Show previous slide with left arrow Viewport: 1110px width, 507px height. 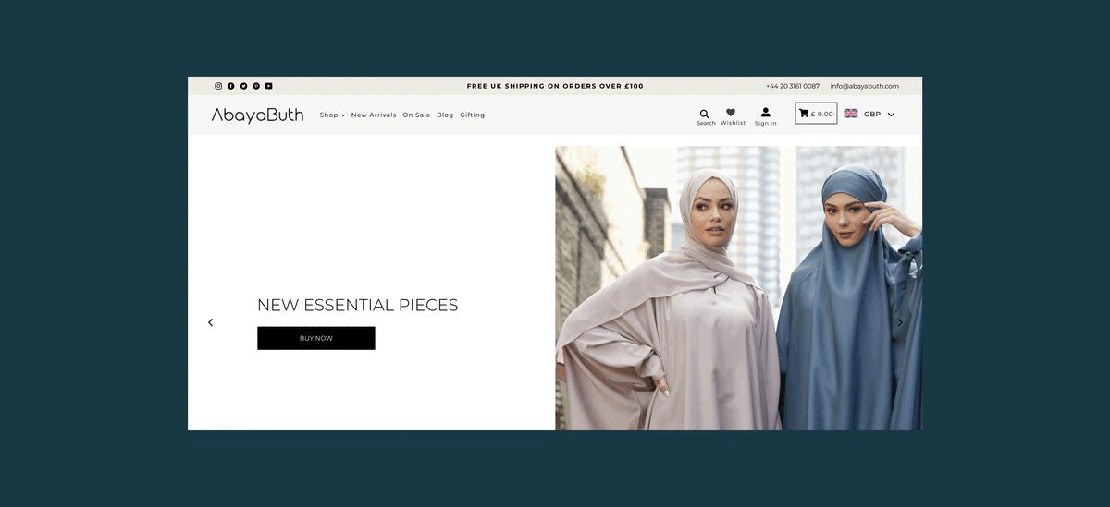pos(210,322)
